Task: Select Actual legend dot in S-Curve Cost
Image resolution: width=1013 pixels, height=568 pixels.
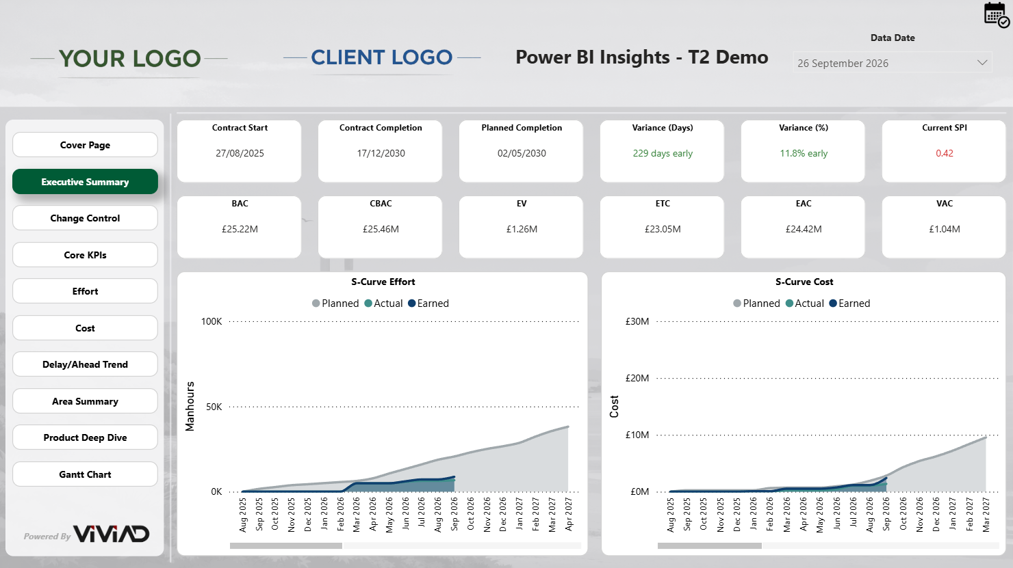Action: point(789,303)
